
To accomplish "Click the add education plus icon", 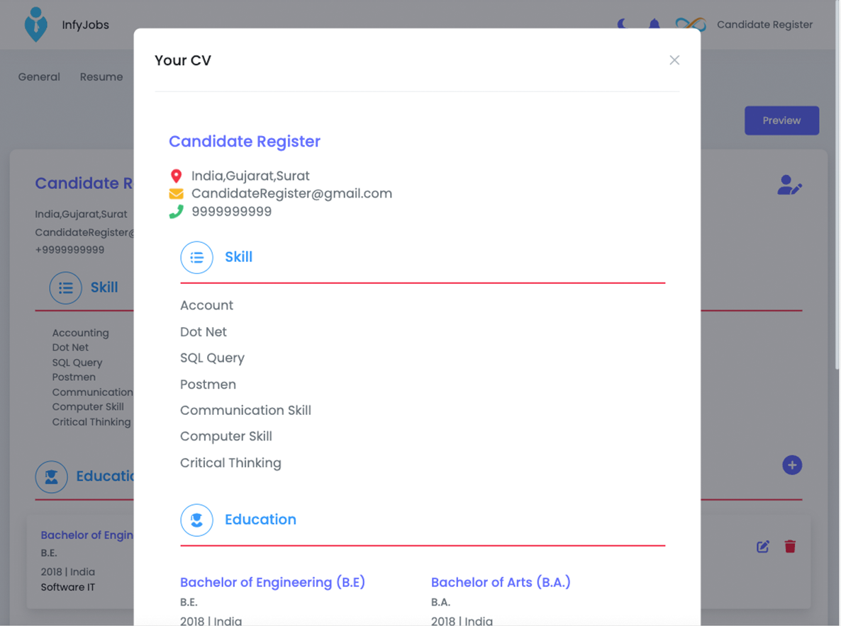I will pyautogui.click(x=792, y=465).
